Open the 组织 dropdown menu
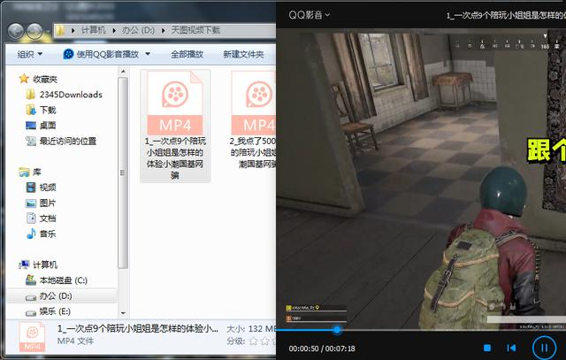 (30, 54)
